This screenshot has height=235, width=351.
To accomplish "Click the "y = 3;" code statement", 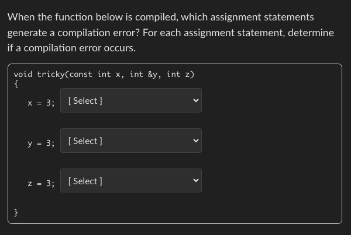I will [x=41, y=143].
